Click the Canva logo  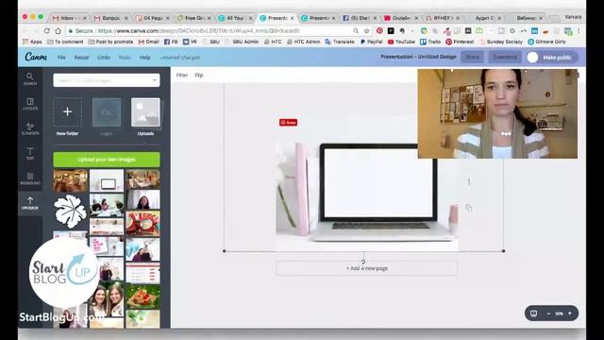36,57
